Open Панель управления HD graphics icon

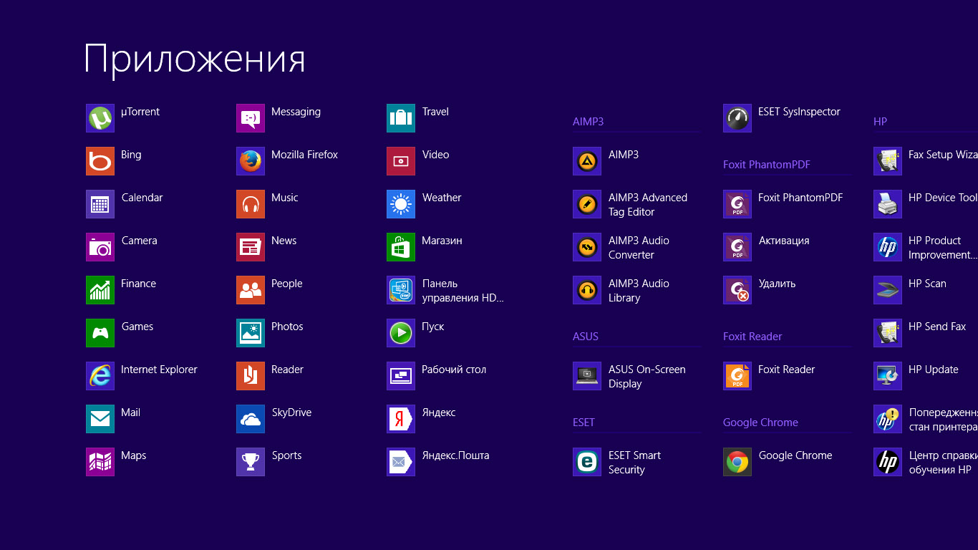401,290
